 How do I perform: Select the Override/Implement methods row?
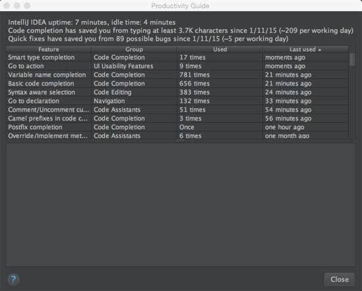point(177,136)
